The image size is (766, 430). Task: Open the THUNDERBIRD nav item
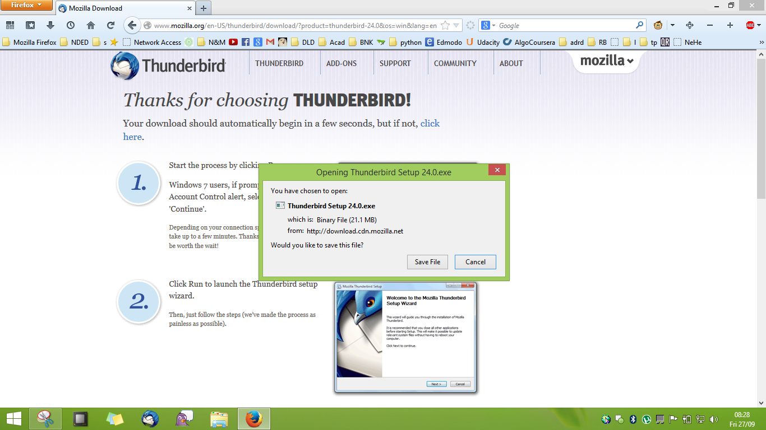[279, 63]
